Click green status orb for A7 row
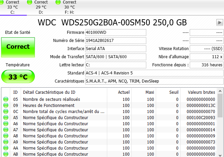 (x=6, y=130)
